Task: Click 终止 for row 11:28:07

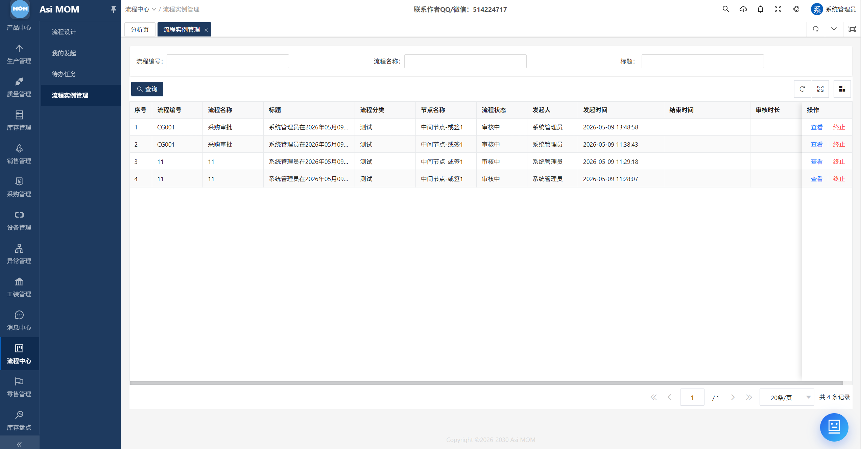Action: (x=839, y=179)
